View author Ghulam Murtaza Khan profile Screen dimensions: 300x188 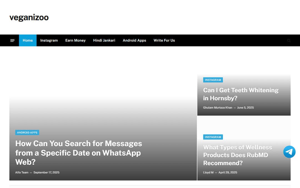coord(217,108)
